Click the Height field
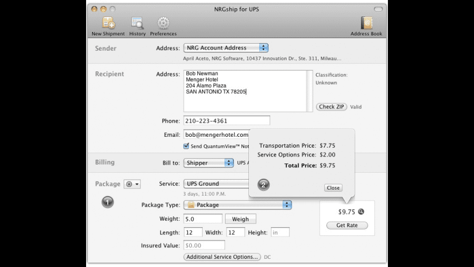The width and height of the screenshot is (474, 267). [x=280, y=232]
